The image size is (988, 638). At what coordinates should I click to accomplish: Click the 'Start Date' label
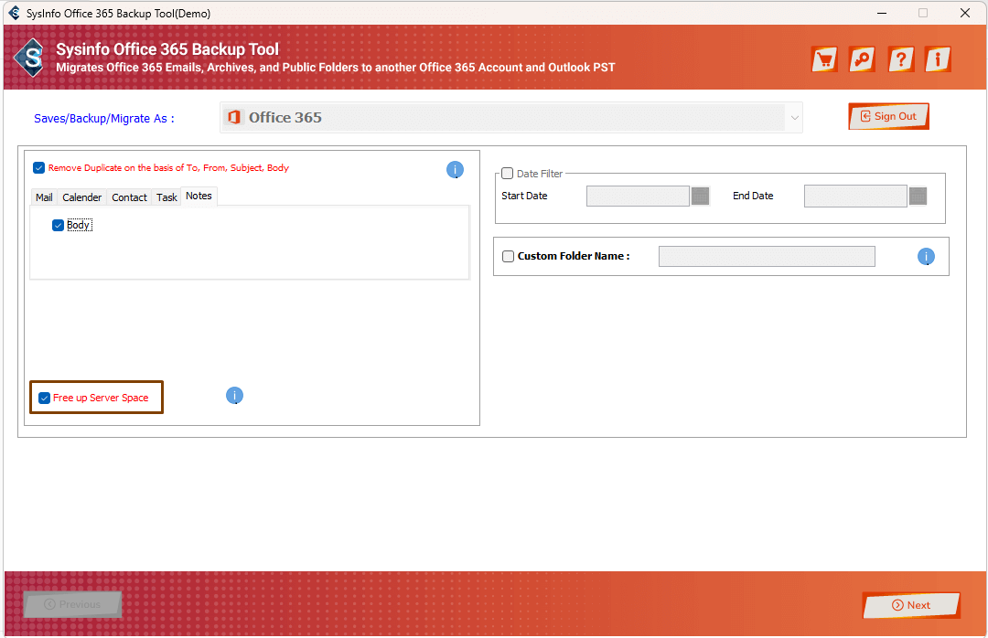pyautogui.click(x=524, y=196)
